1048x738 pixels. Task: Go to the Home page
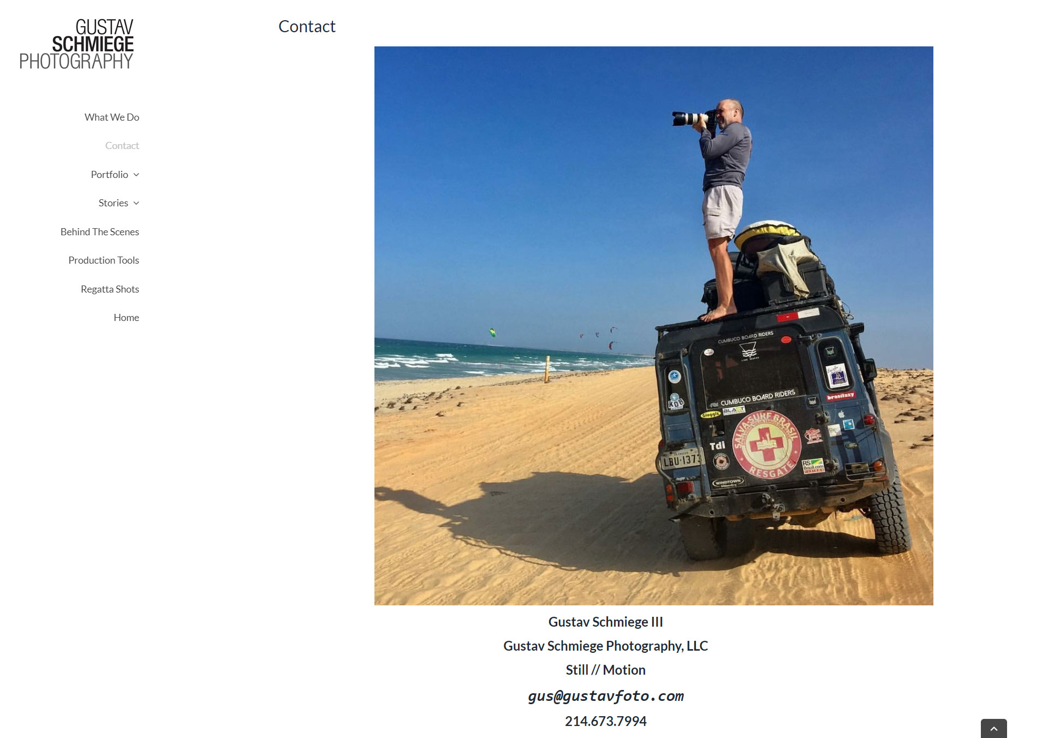click(x=126, y=318)
